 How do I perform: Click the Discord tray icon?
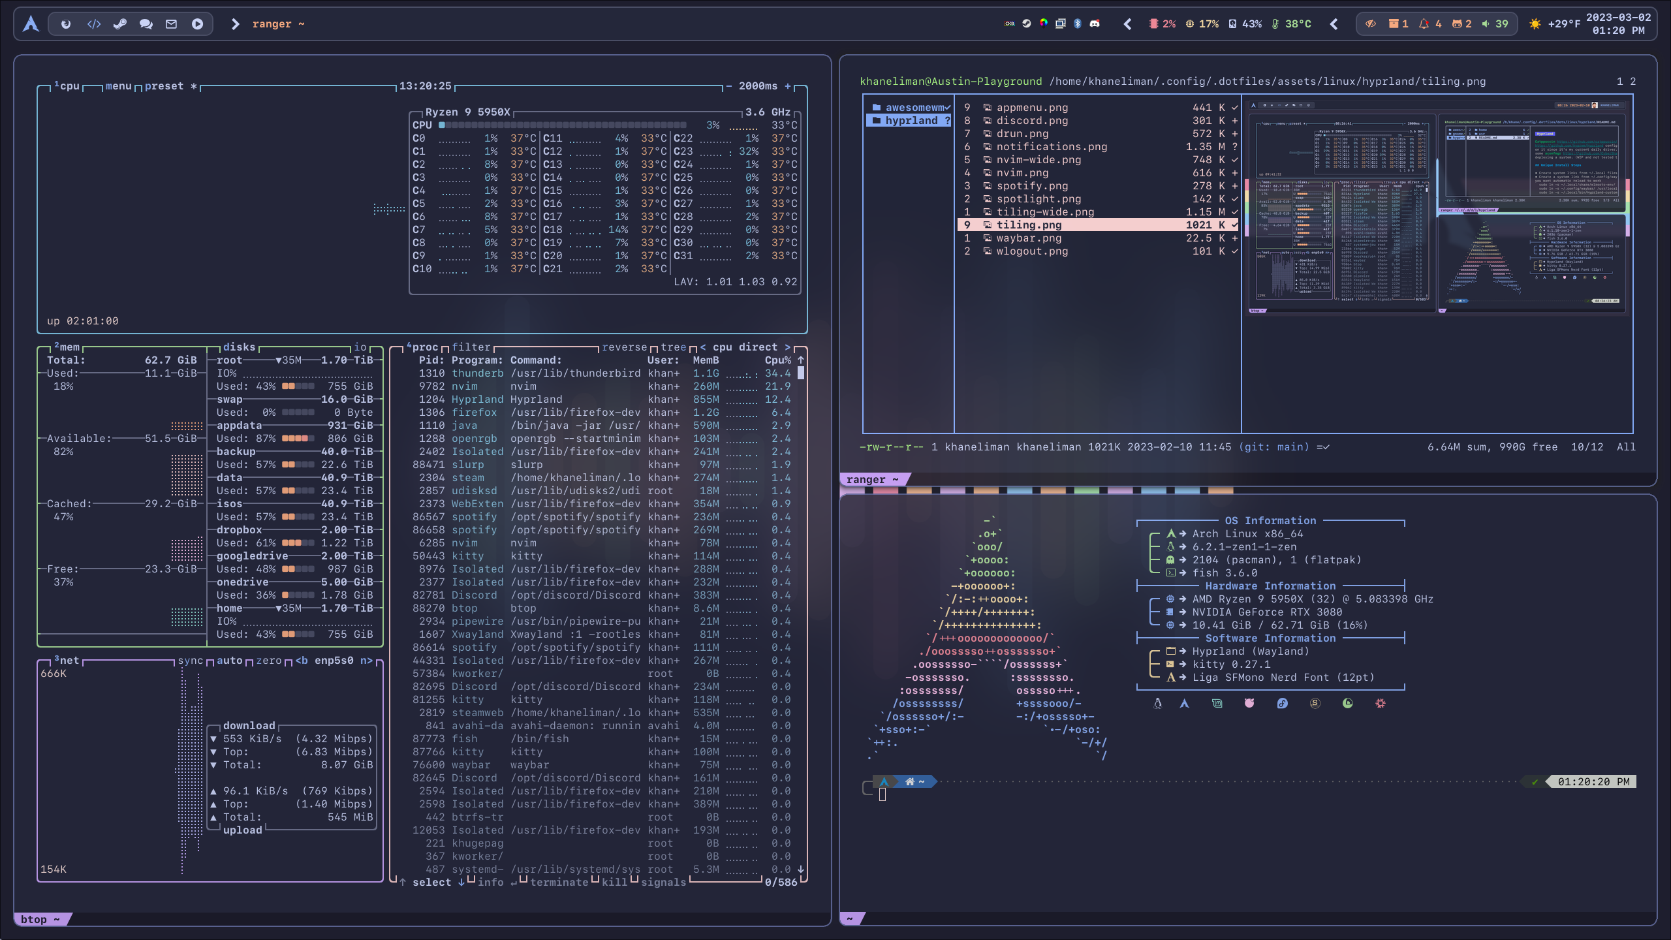click(x=1095, y=23)
